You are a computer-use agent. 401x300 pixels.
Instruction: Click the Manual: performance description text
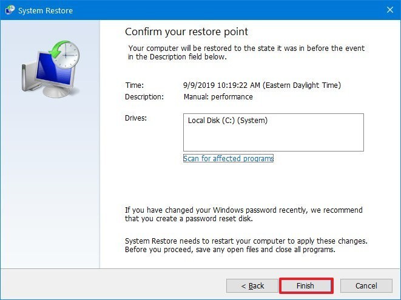218,97
